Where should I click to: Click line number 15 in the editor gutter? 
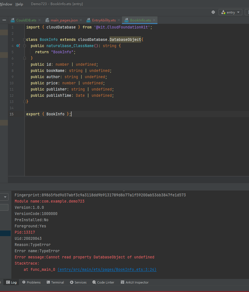tap(12, 114)
